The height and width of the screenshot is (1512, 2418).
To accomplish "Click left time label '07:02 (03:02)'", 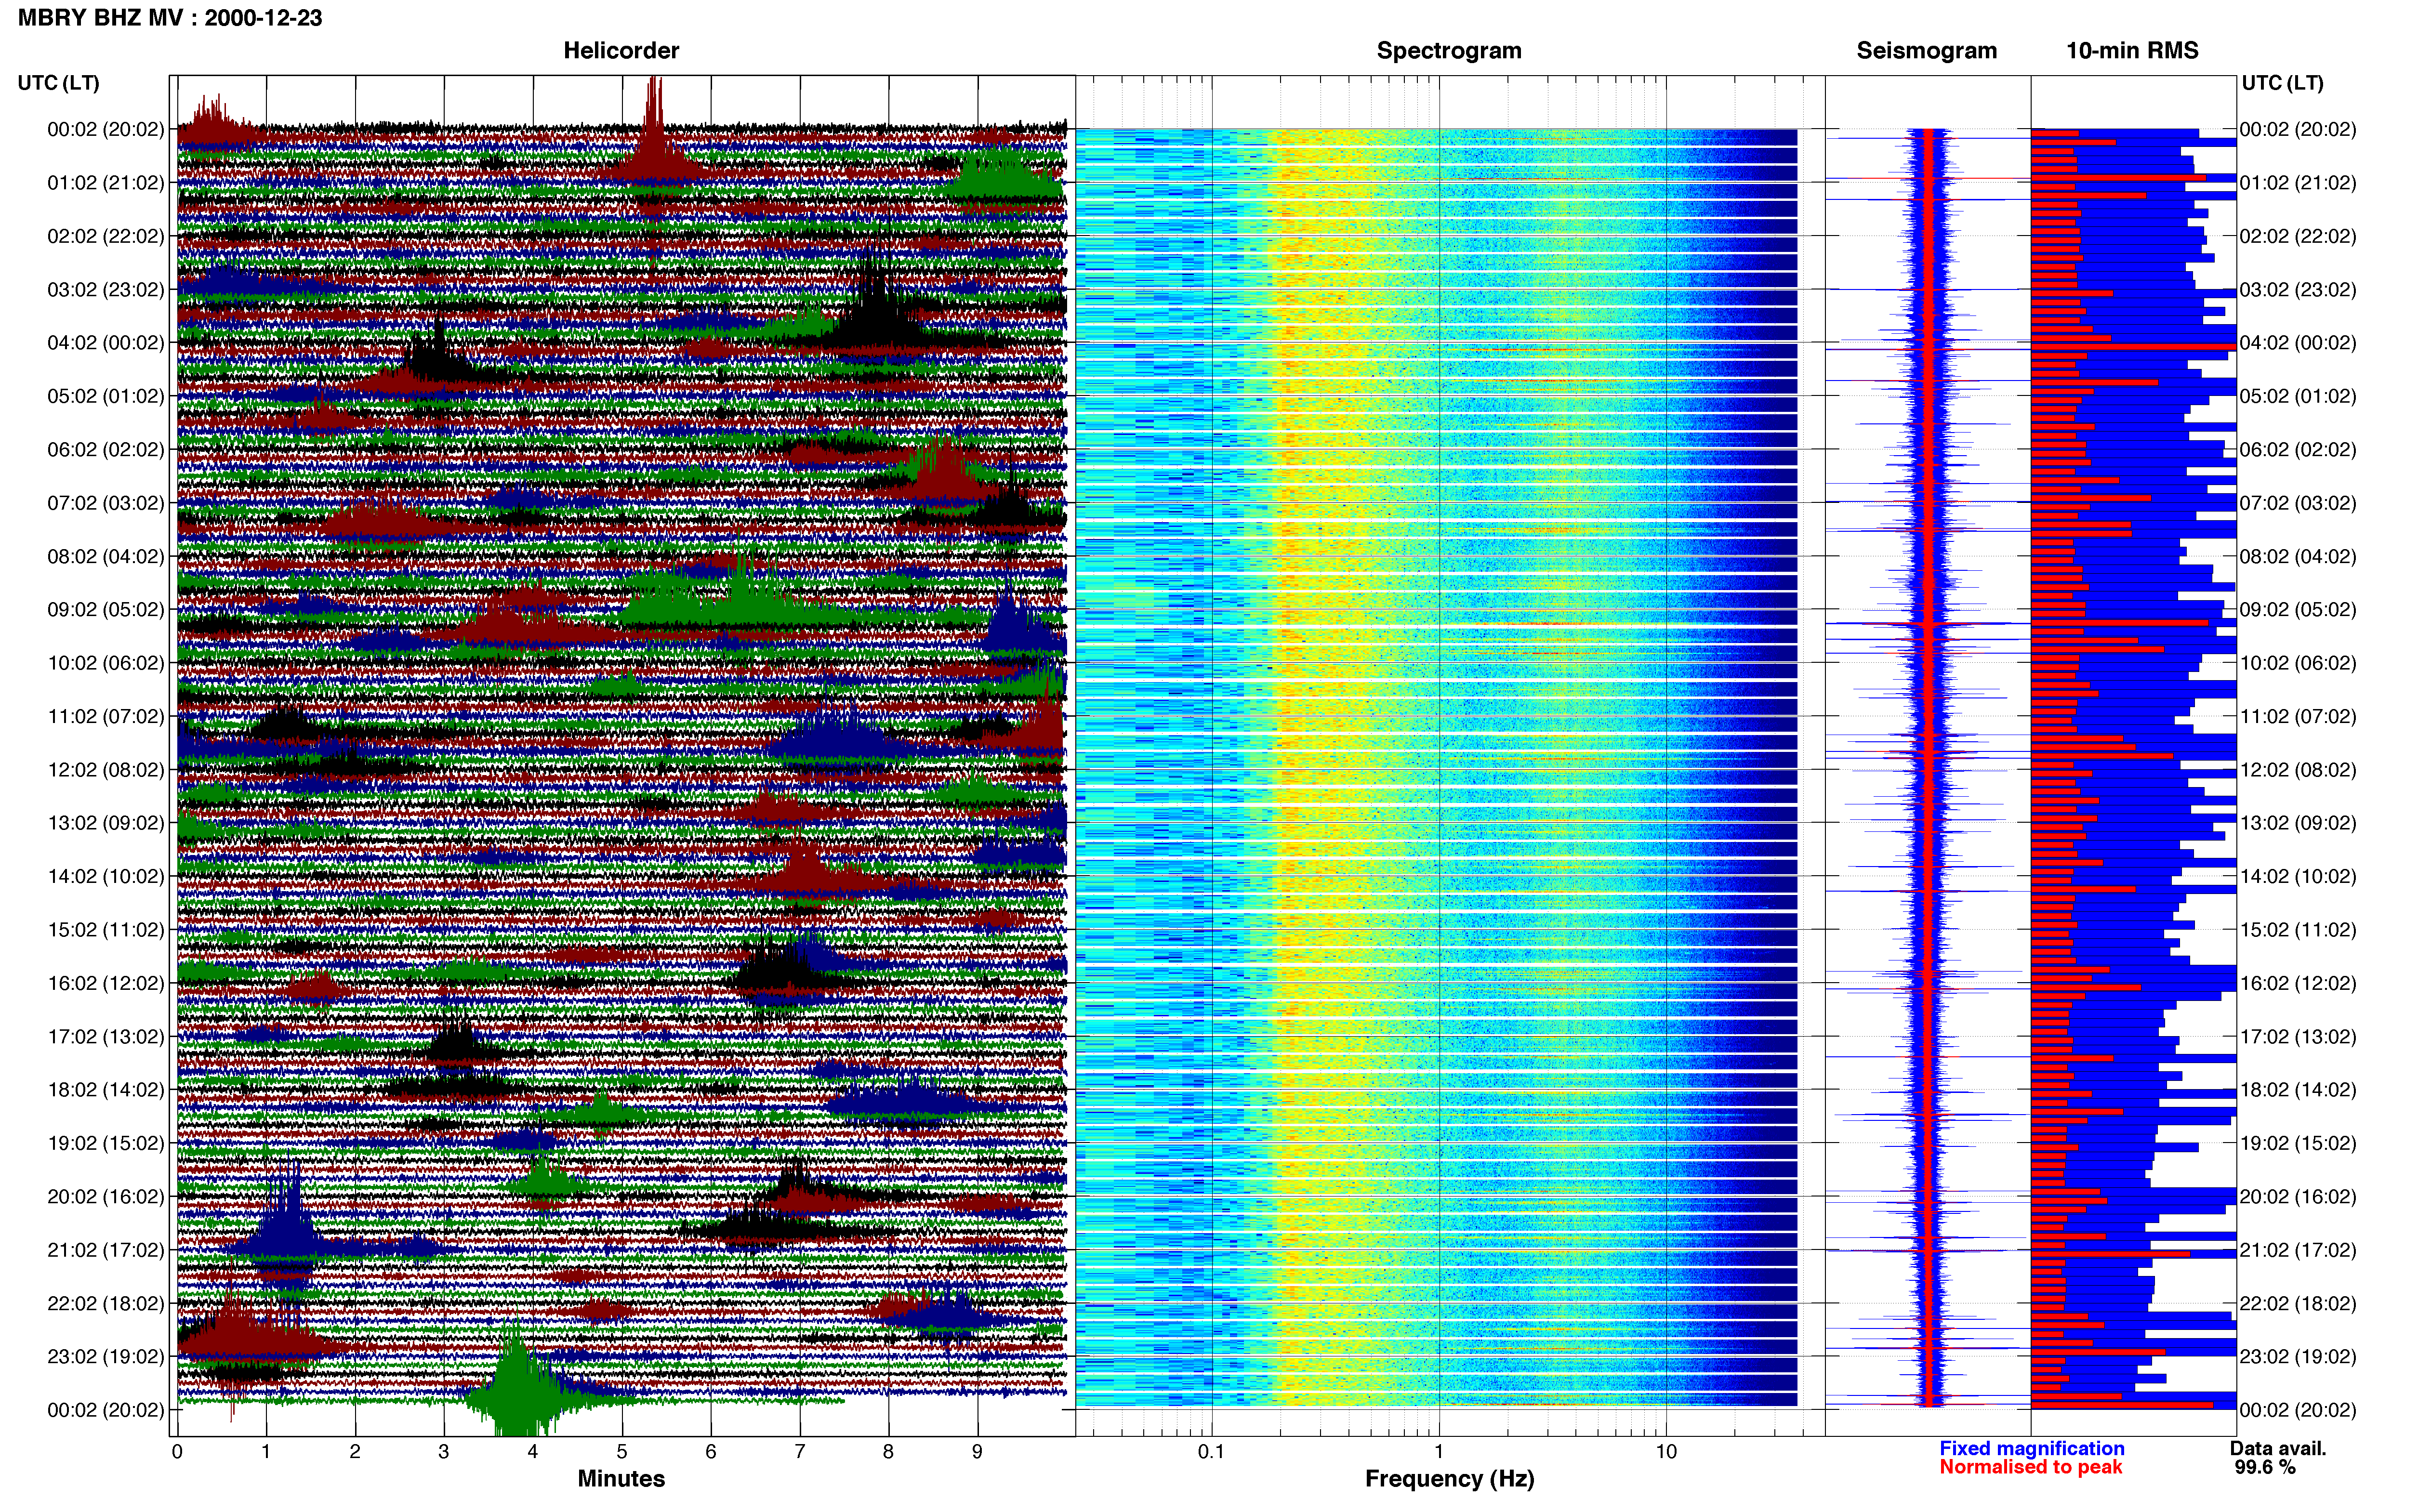I will [106, 502].
